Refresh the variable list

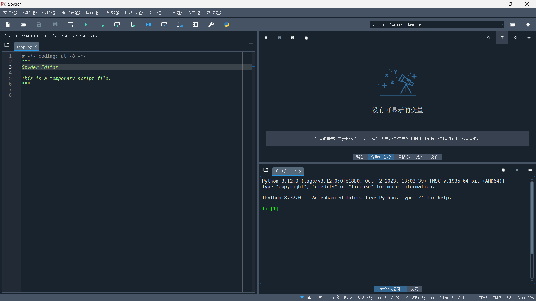tap(515, 38)
